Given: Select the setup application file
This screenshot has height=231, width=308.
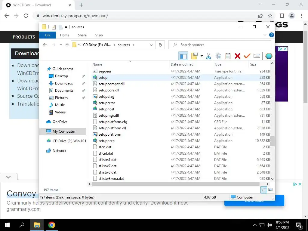Looking at the screenshot, I should coord(103,78).
